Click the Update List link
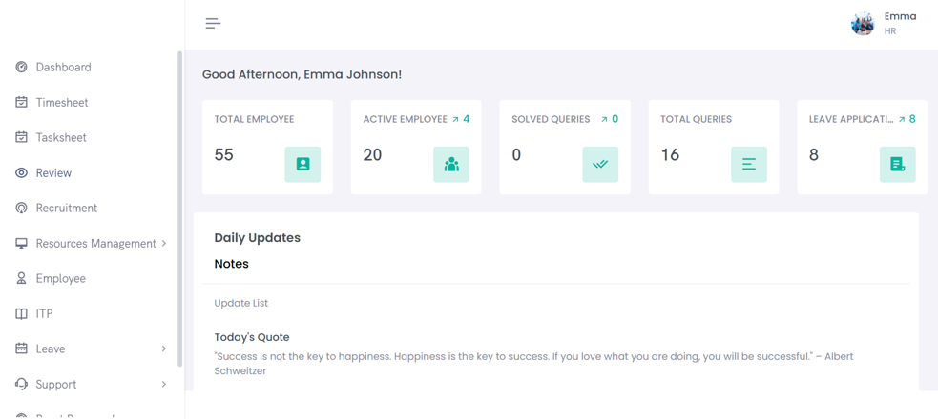The width and height of the screenshot is (938, 419). click(240, 303)
